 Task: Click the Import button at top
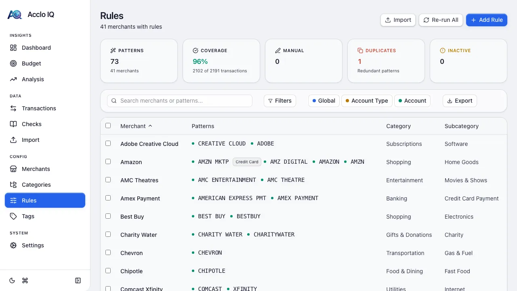(398, 20)
